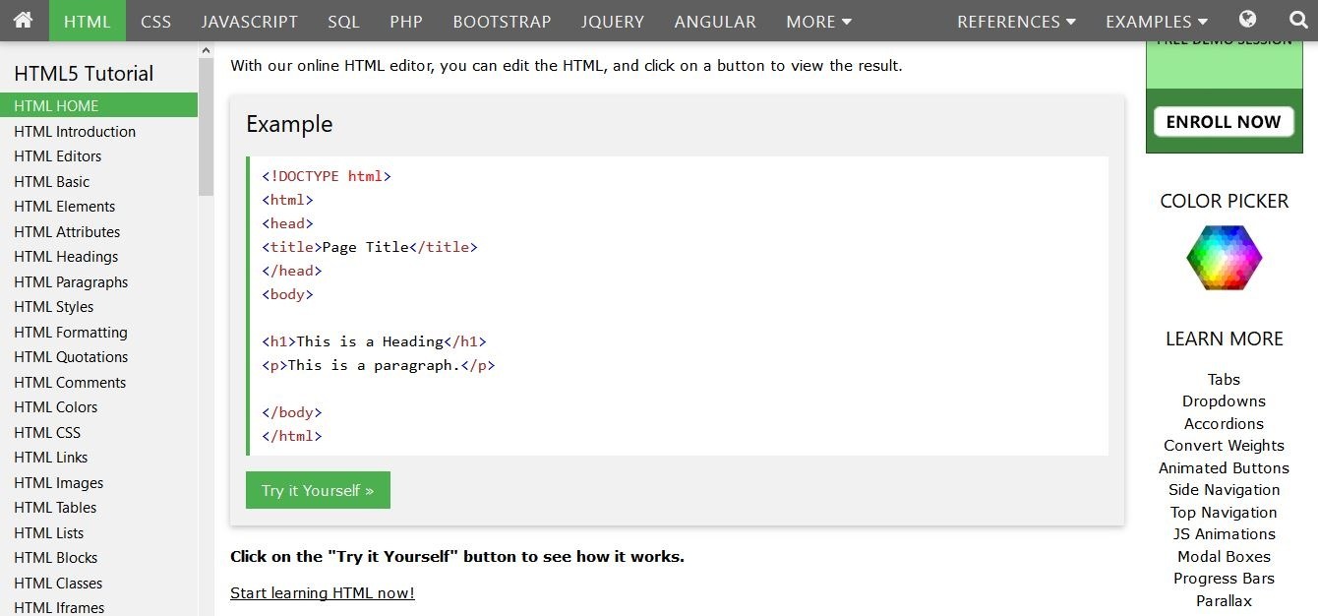Click the ENROLL NOW button
This screenshot has width=1318, height=616.
(x=1224, y=122)
